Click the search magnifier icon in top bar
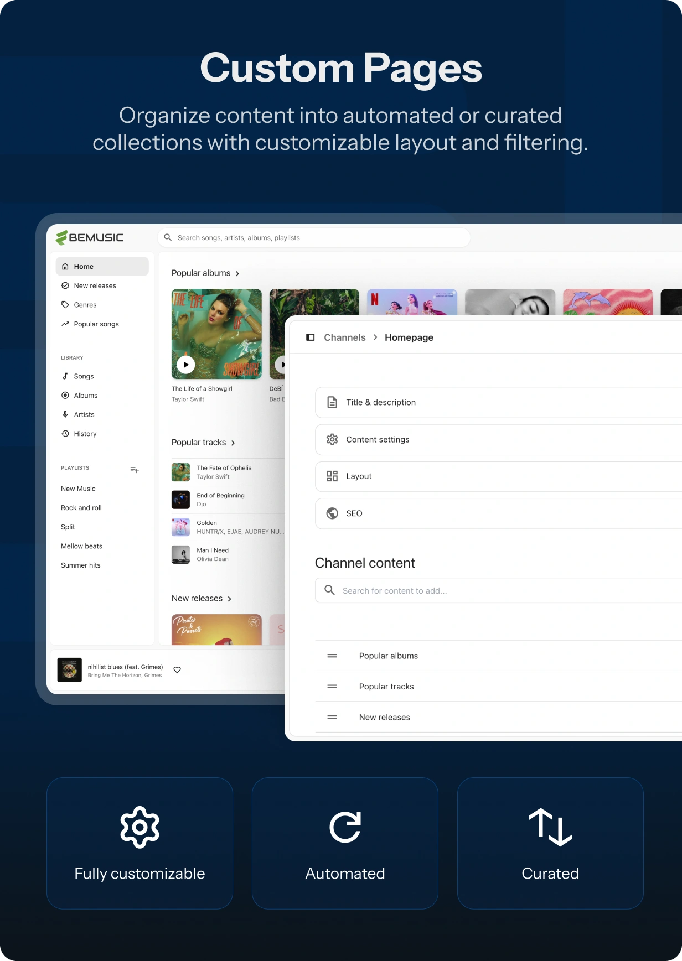The width and height of the screenshot is (682, 961). pos(168,237)
